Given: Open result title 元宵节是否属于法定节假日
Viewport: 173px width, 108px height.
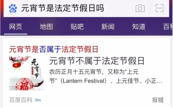Looking at the screenshot, I should [54, 49].
